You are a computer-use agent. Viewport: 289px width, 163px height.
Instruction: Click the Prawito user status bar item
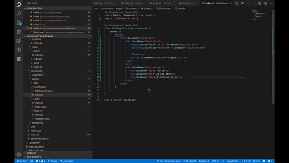pyautogui.click(x=52, y=161)
